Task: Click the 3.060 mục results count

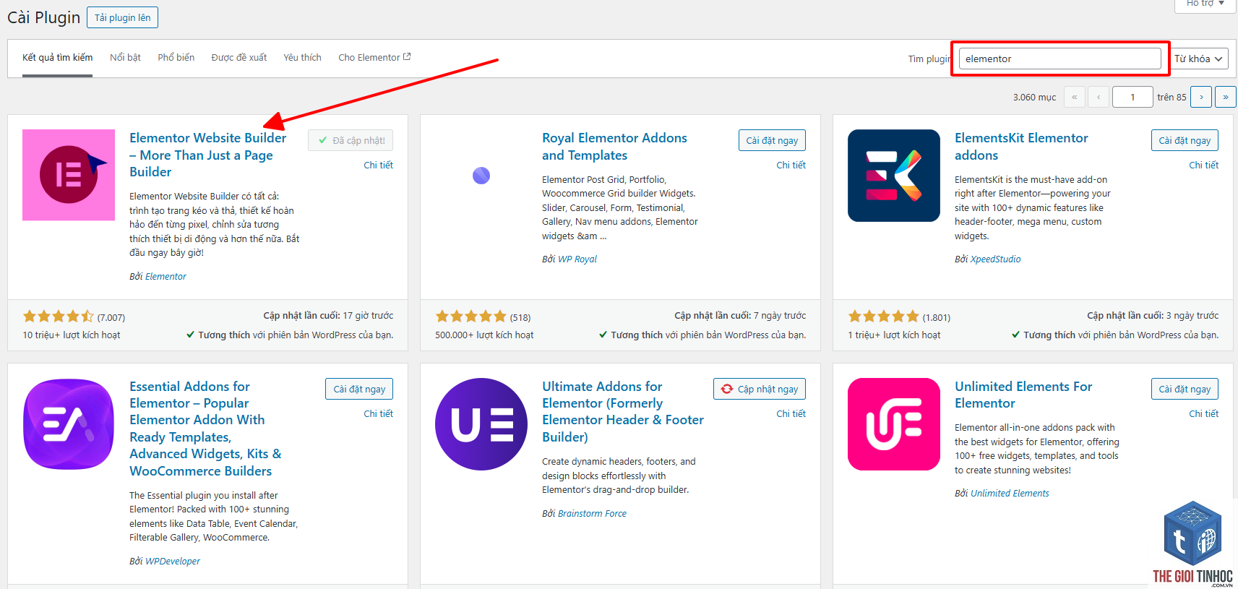Action: pyautogui.click(x=1034, y=97)
